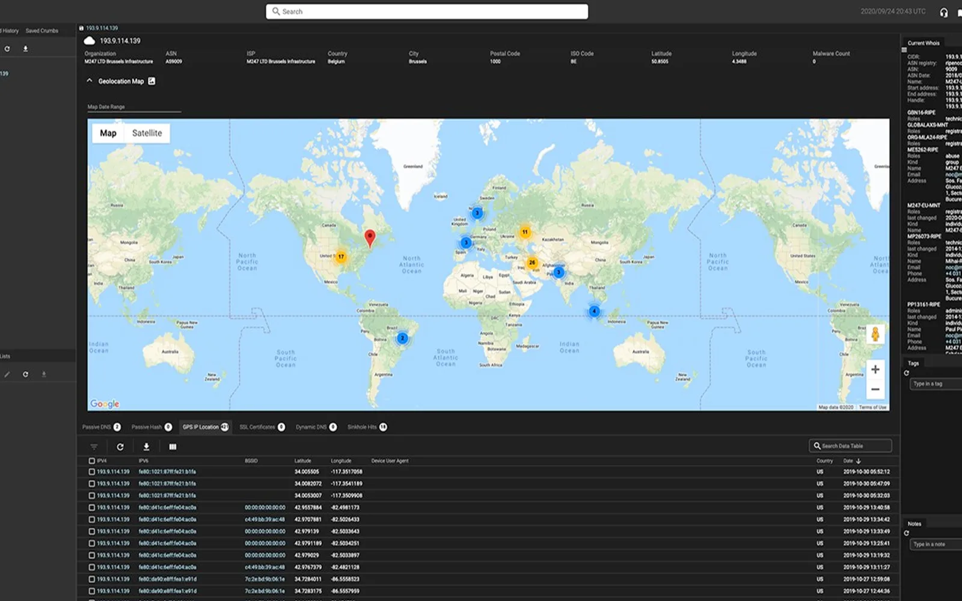962x601 pixels.
Task: Check the row with latitude 34.005505
Action: click(92, 472)
